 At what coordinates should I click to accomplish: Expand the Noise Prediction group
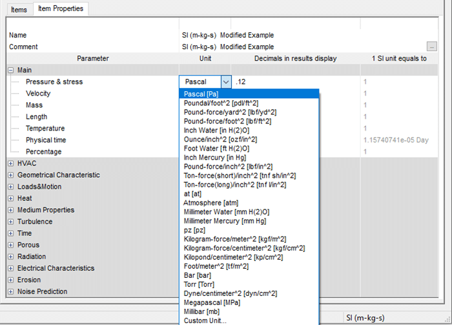coord(11,291)
